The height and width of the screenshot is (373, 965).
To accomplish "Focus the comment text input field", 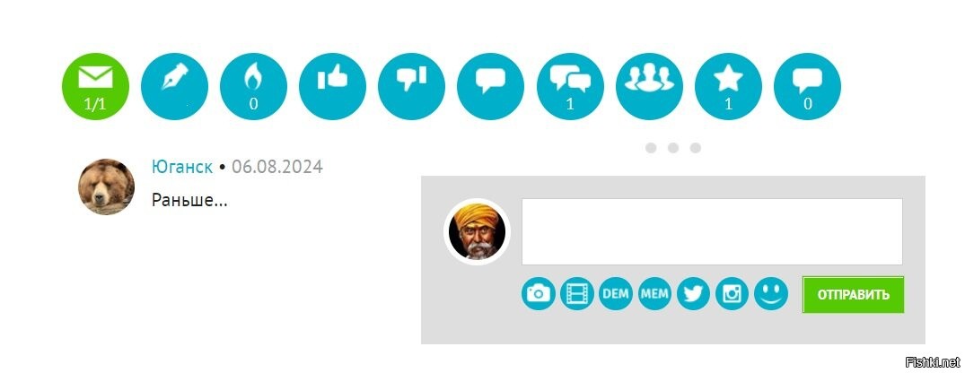I will 712,231.
